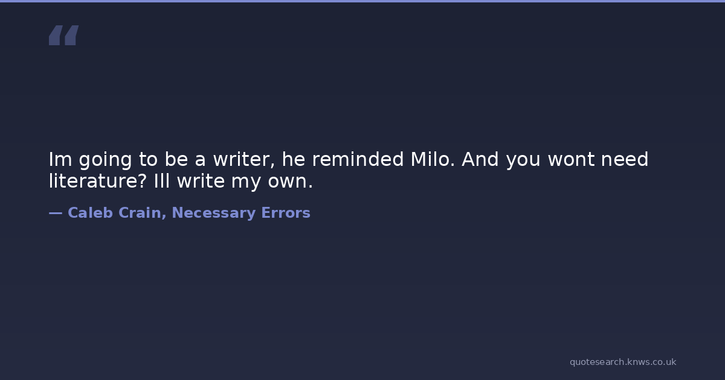The height and width of the screenshot is (380, 725).
Task: Click the book title Necessary Errors
Action: pos(241,213)
